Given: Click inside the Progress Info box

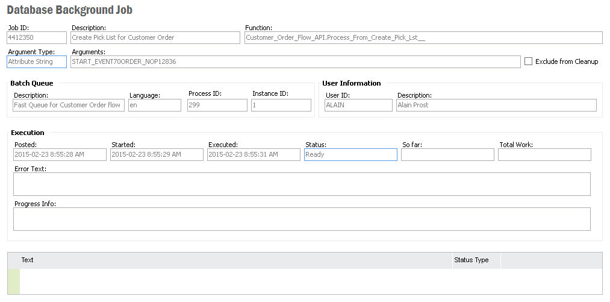Looking at the screenshot, I should tap(302, 219).
